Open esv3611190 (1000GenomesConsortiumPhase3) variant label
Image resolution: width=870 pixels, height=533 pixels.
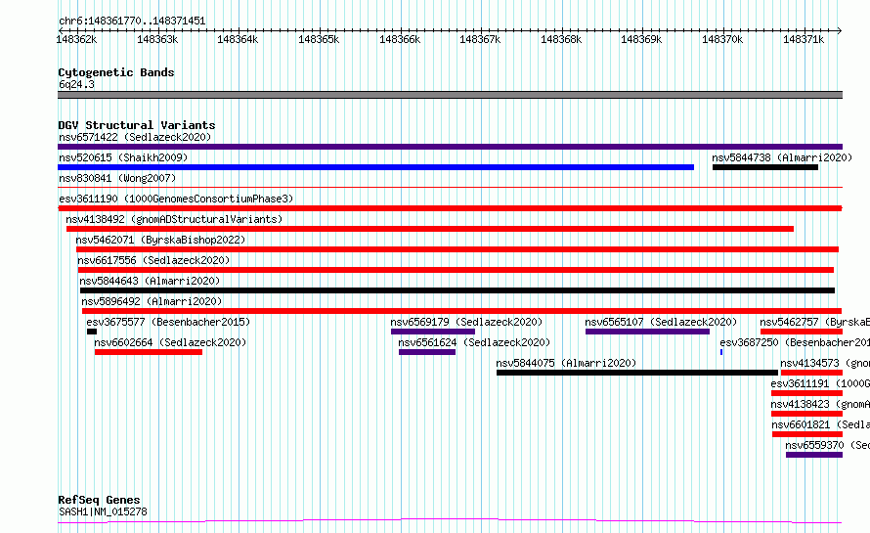[176, 199]
